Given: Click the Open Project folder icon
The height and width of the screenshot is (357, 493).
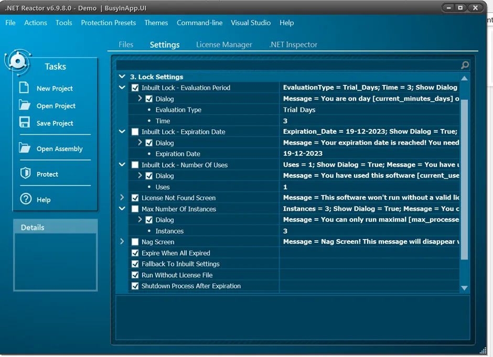Looking at the screenshot, I should pos(25,105).
